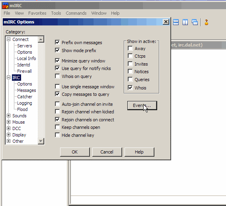Screen dimensions: 226x206
Task: Expand the Mouse category
Action: tap(9, 122)
